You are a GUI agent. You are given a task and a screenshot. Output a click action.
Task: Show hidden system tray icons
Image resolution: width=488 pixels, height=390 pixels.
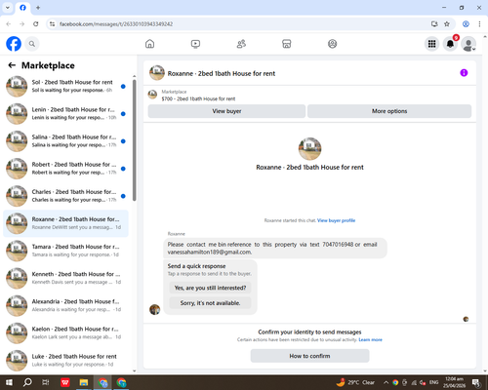click(x=386, y=382)
